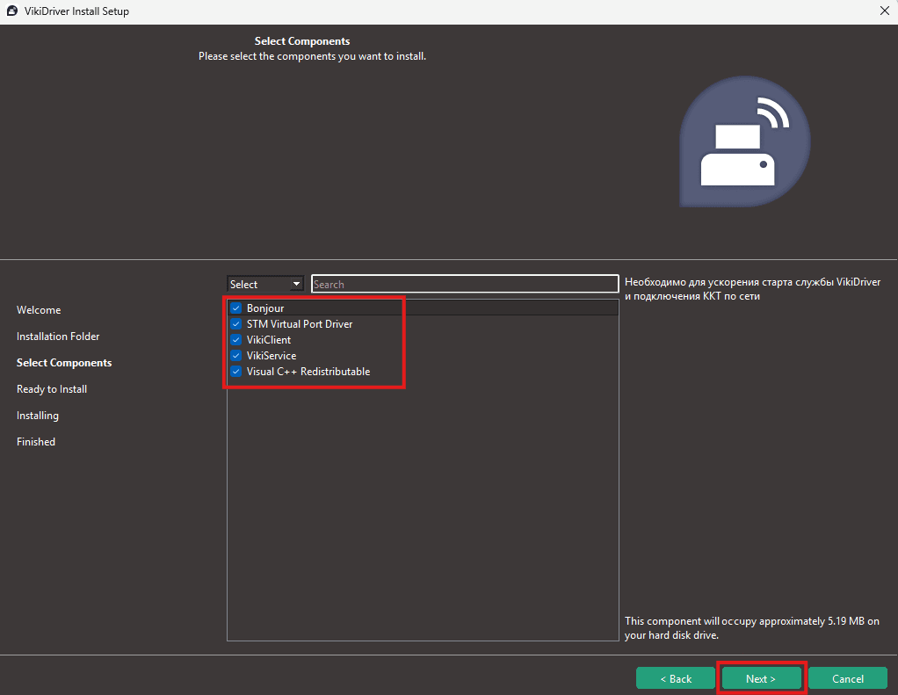The image size is (898, 695).
Task: Click the Next > button
Action: (761, 678)
